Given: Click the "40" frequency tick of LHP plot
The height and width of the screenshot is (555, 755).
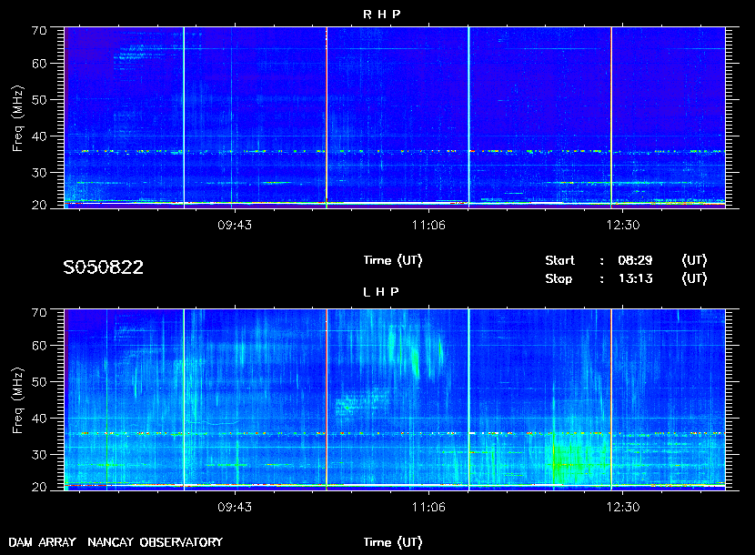Looking at the screenshot, I should tap(39, 419).
